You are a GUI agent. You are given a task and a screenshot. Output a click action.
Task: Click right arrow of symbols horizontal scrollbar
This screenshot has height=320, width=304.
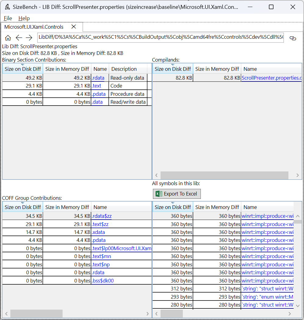pyautogui.click(x=290, y=314)
